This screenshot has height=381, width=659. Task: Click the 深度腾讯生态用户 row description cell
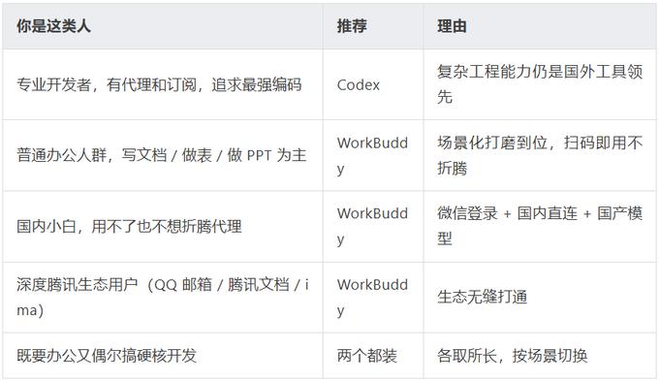coord(163,298)
